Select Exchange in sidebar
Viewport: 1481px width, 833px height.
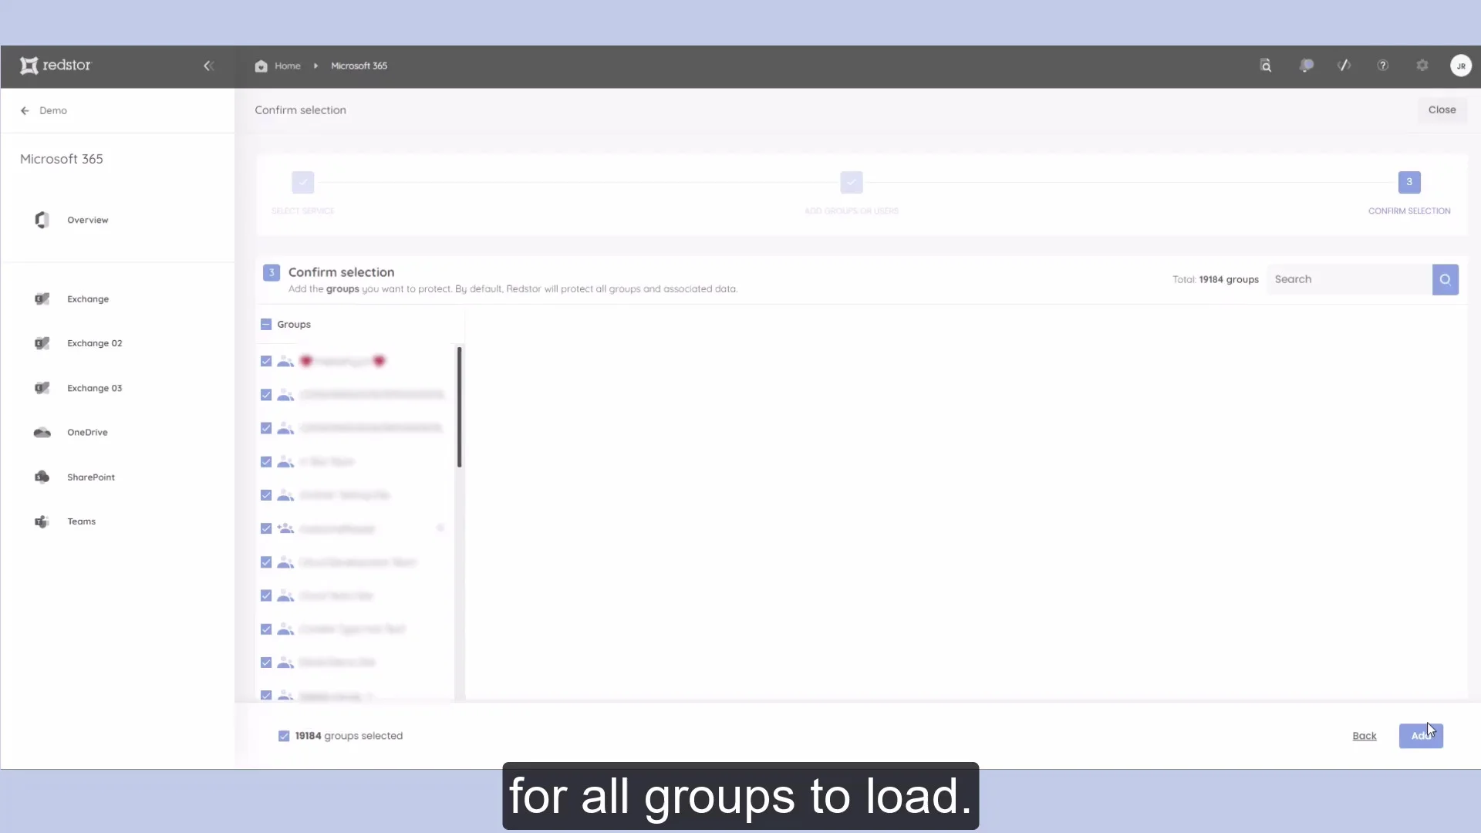pyautogui.click(x=88, y=299)
